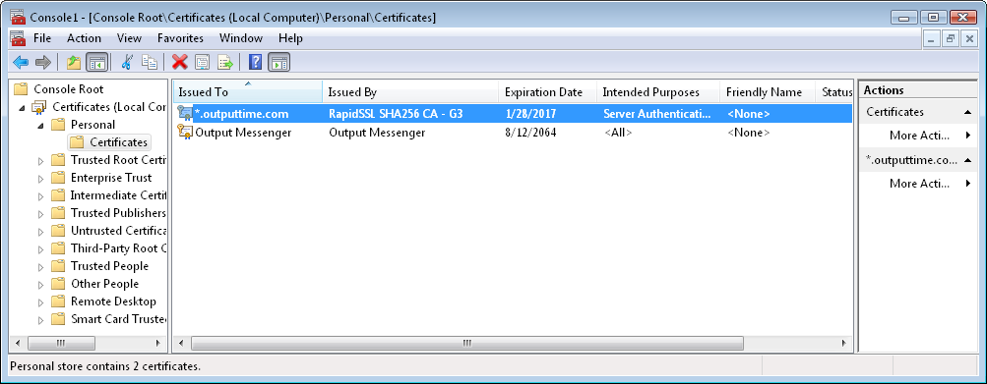Open Properties toolbar icon
The width and height of the screenshot is (987, 384).
[202, 62]
